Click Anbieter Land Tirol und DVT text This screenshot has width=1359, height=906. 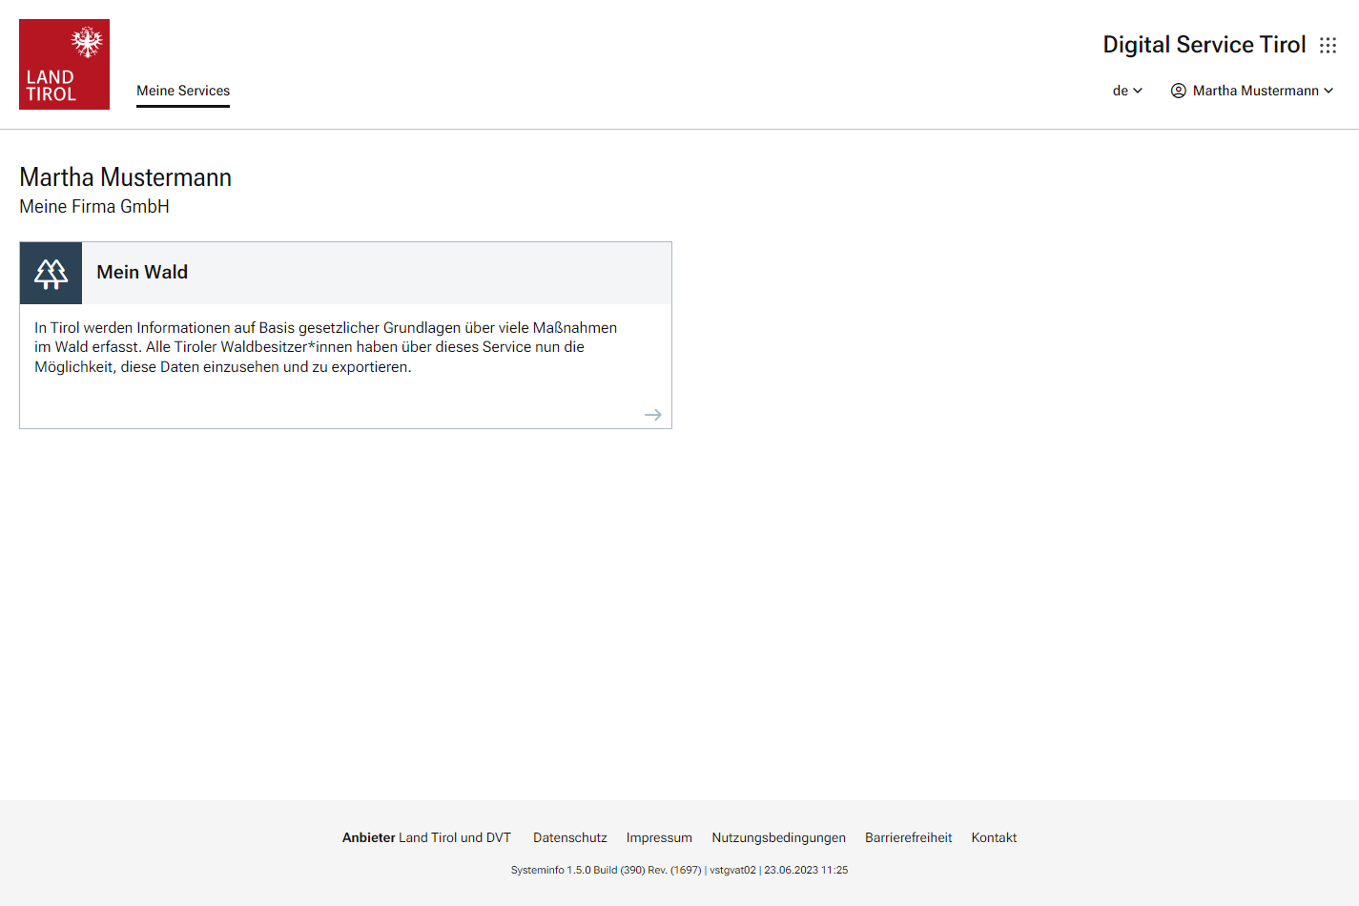pyautogui.click(x=426, y=838)
